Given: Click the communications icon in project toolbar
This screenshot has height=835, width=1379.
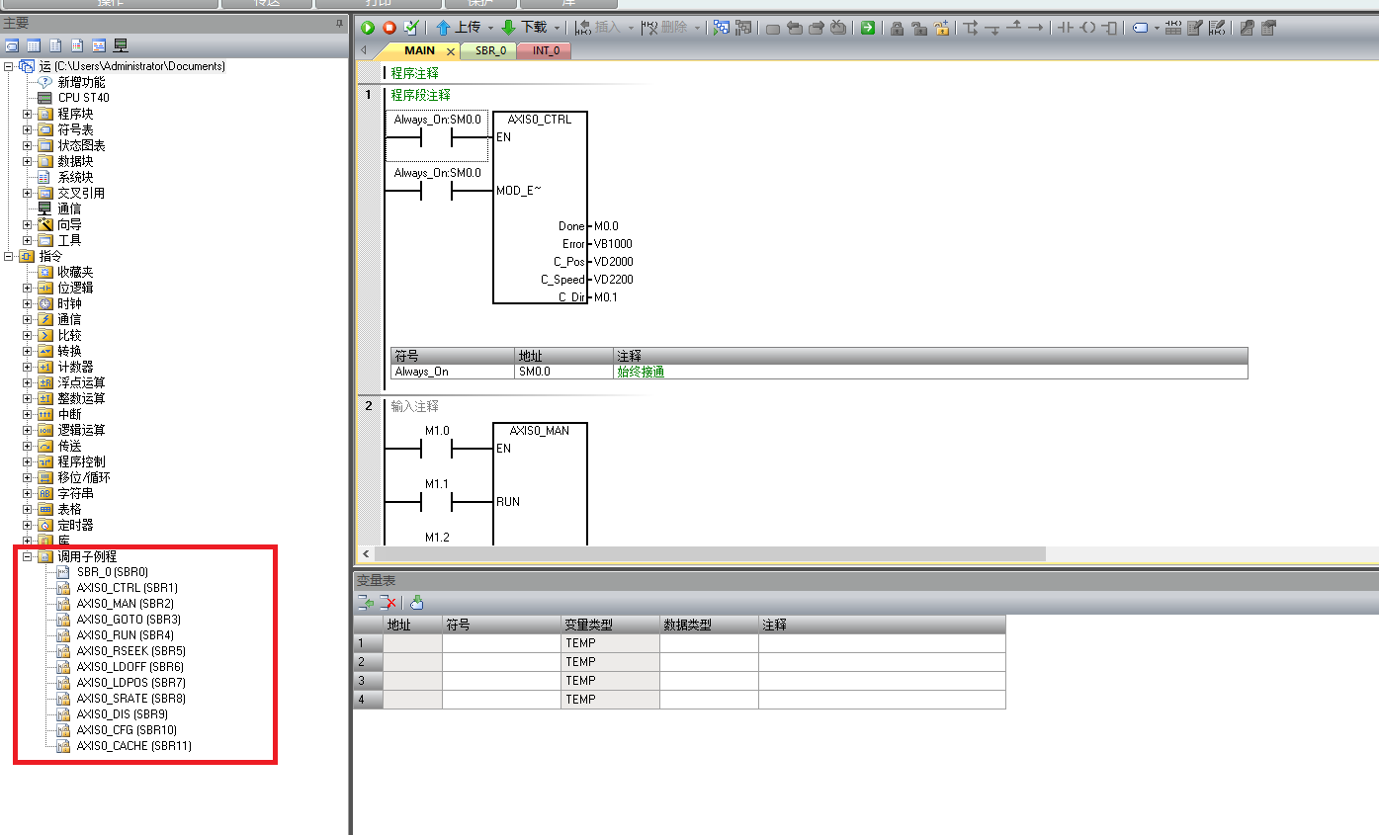Looking at the screenshot, I should tap(121, 45).
